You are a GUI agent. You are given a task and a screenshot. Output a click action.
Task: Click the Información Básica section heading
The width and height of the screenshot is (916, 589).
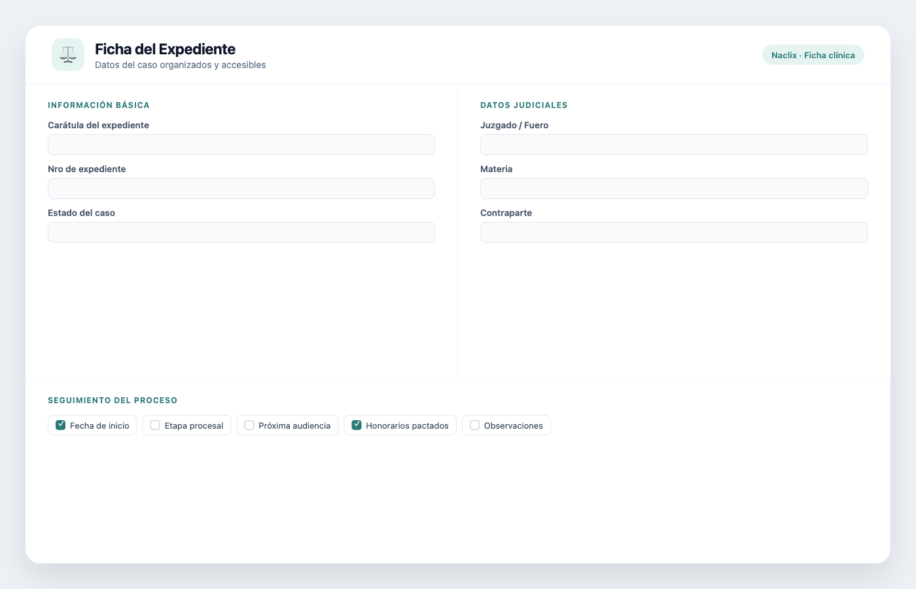99,105
